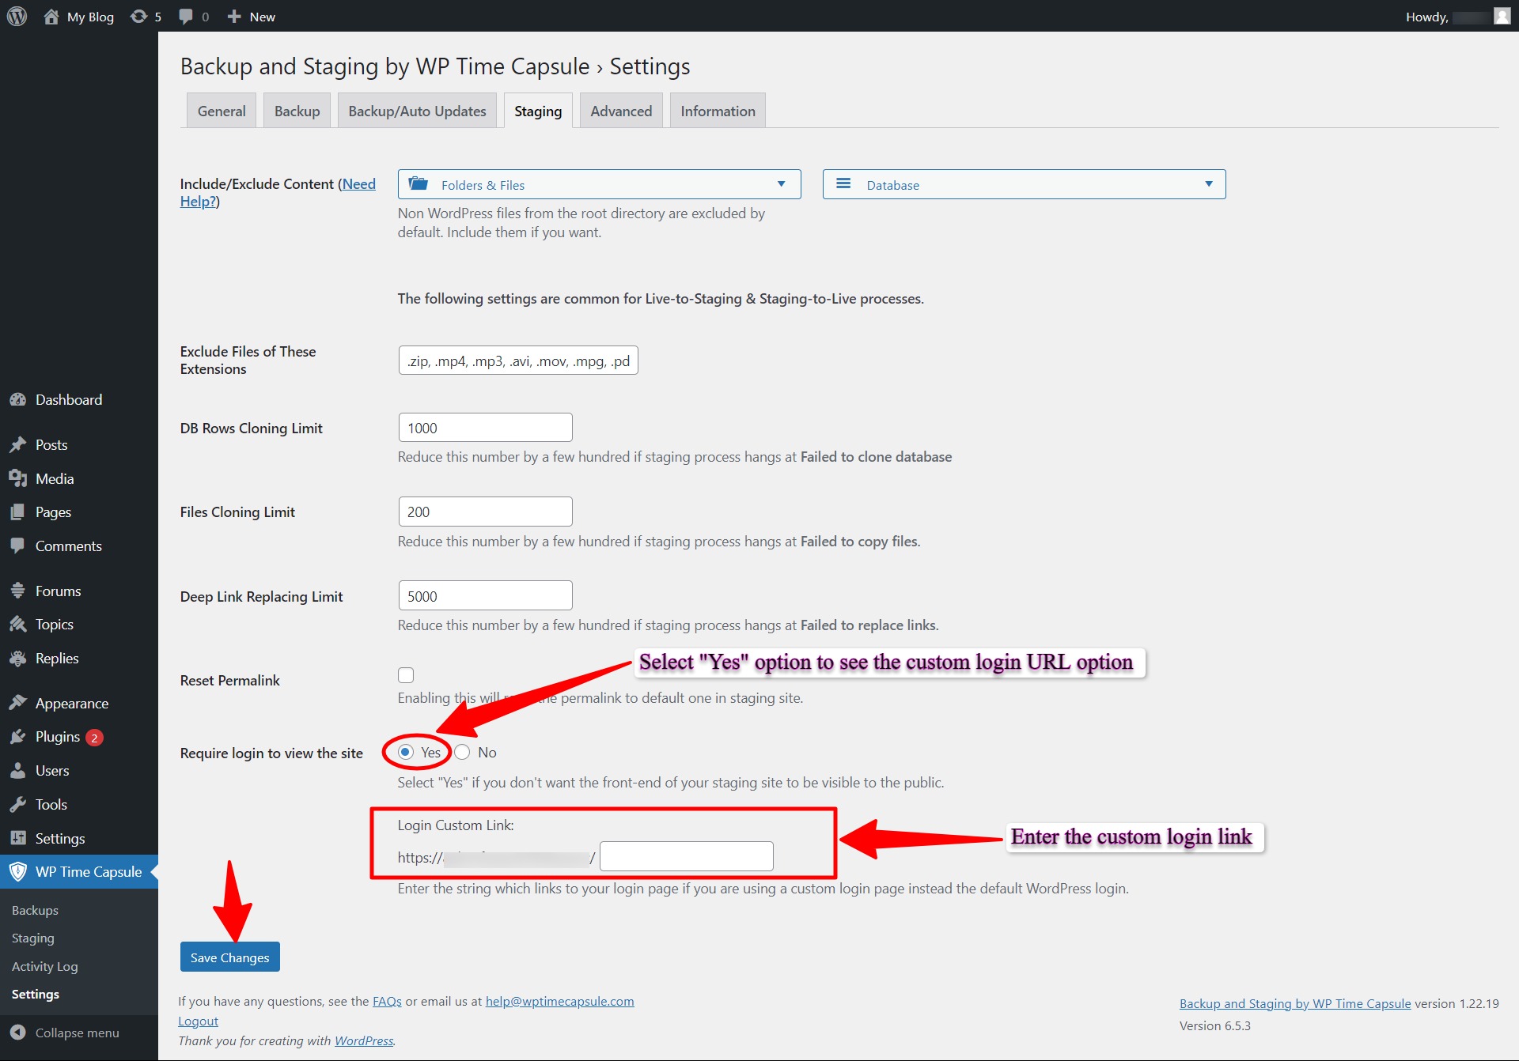Viewport: 1519px width, 1061px height.
Task: Expand the Folders & Files dropdown arrow
Action: 781,184
